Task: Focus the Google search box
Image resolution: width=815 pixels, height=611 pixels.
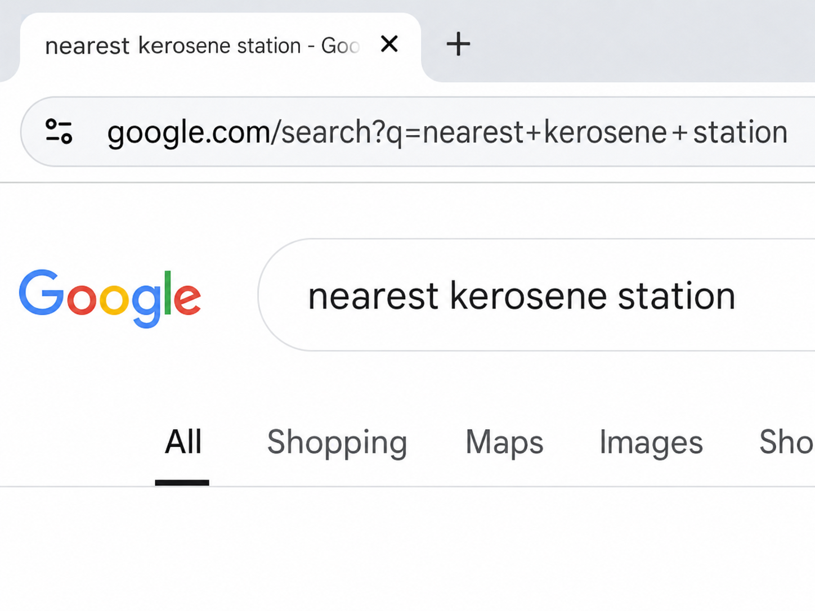Action: (536, 295)
